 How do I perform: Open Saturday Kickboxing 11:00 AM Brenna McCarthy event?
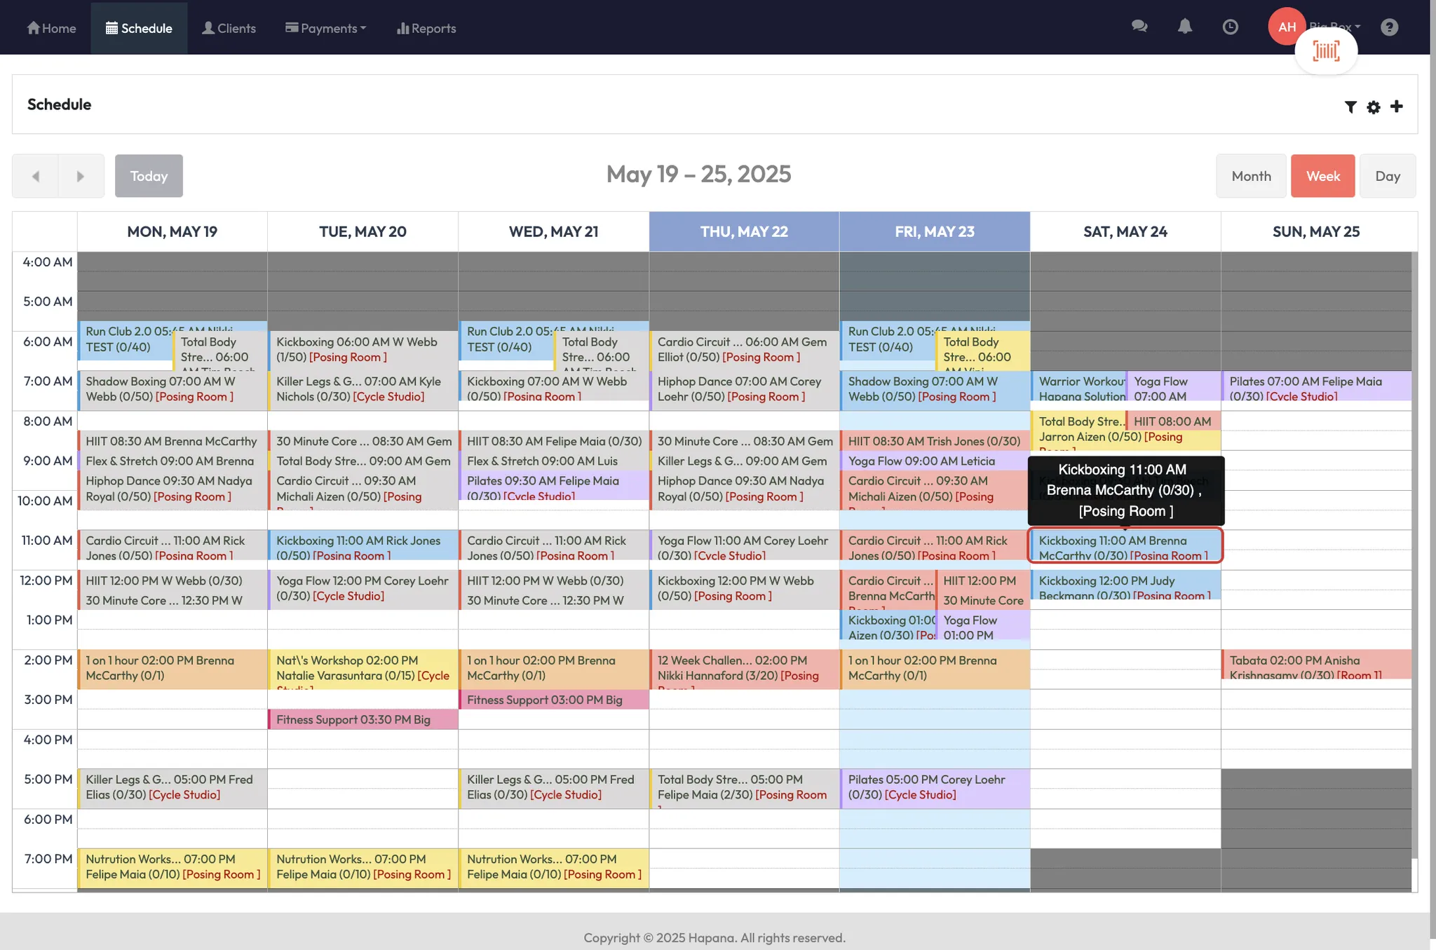[x=1125, y=547]
